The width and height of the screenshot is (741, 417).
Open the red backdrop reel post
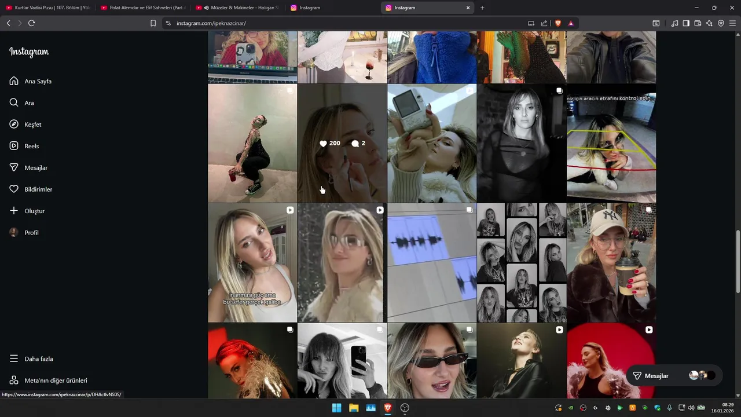(x=611, y=361)
